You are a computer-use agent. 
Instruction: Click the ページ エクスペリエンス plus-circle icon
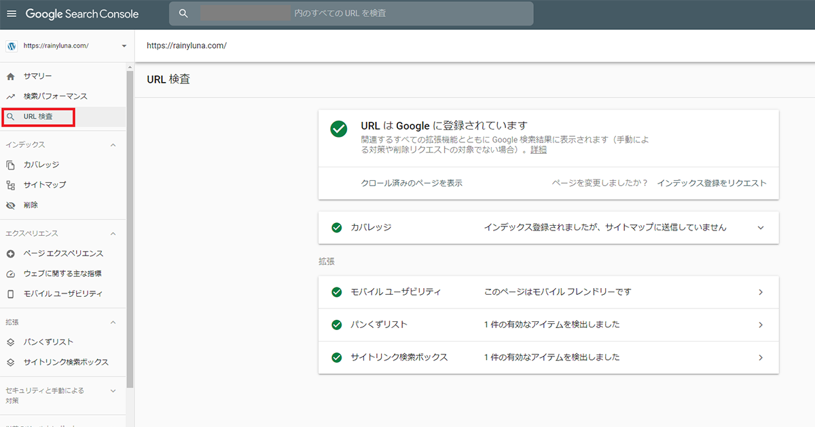tap(10, 253)
